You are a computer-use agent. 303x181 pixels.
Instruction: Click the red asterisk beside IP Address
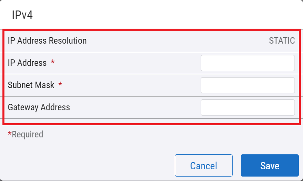(x=52, y=63)
